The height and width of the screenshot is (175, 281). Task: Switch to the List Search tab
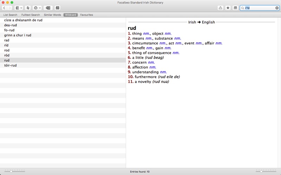pyautogui.click(x=11, y=15)
